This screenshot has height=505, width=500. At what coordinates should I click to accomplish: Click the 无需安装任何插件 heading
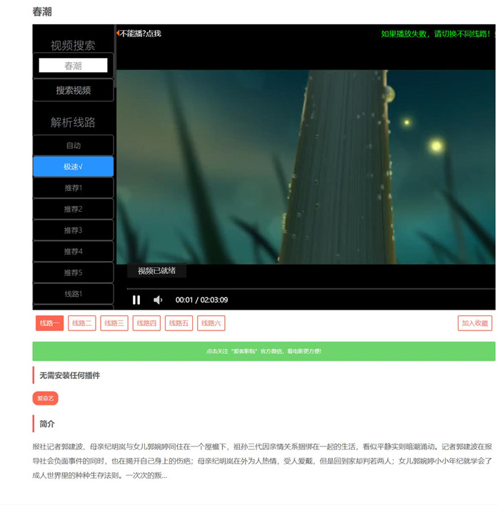click(x=69, y=376)
